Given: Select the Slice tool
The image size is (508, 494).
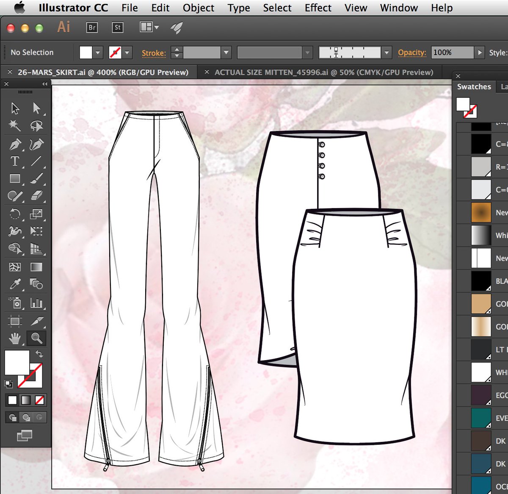Looking at the screenshot, I should 37,321.
